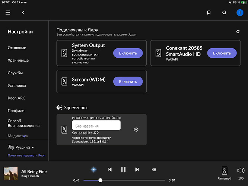This screenshot has width=248, height=186.
Task: Click the Conexant 20585 speaker icon
Action: coord(158,53)
